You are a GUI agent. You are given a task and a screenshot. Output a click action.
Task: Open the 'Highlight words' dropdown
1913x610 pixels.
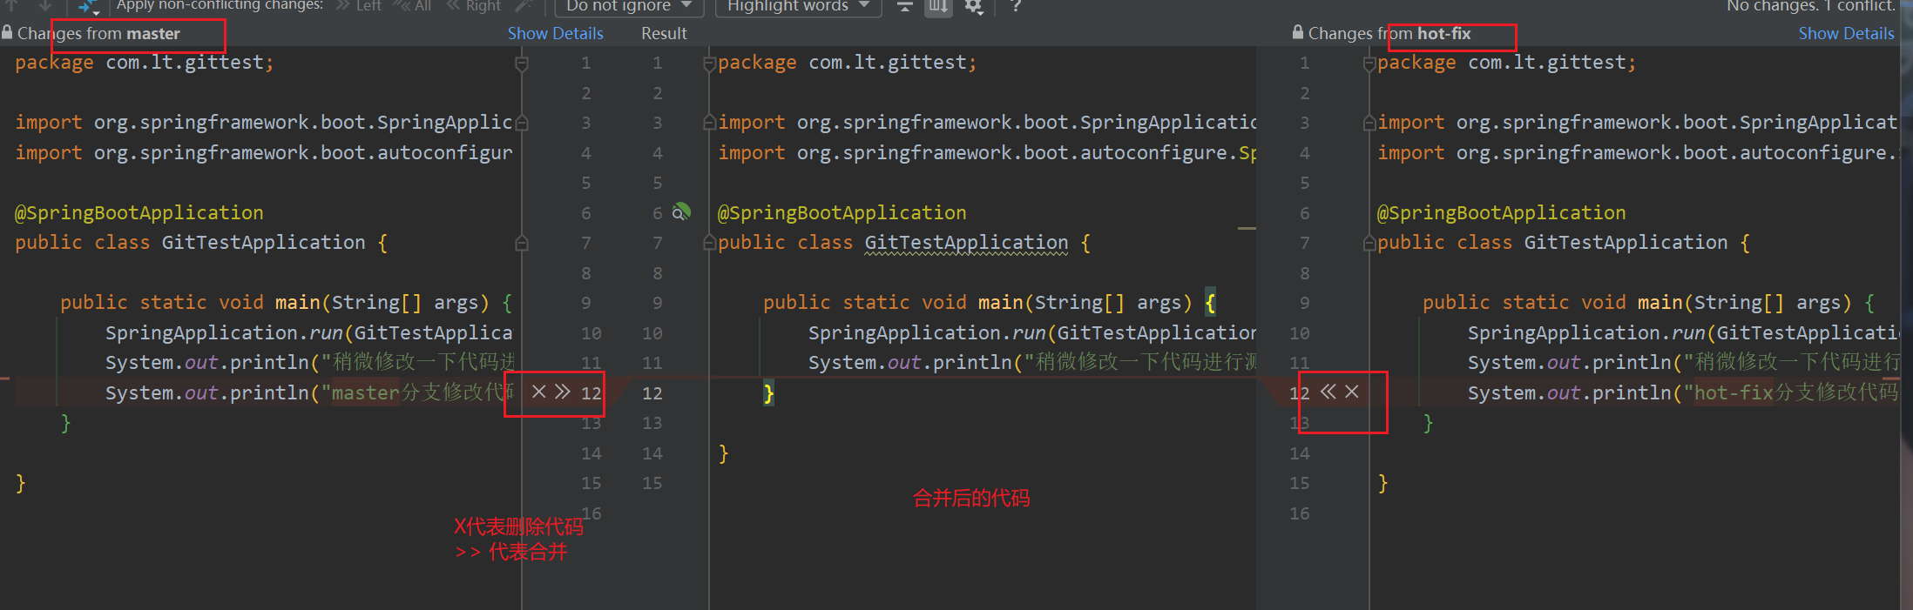[798, 6]
